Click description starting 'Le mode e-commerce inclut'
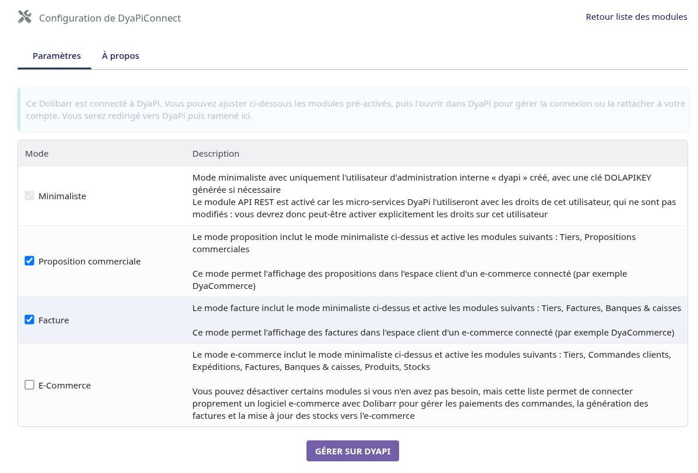 (432, 361)
